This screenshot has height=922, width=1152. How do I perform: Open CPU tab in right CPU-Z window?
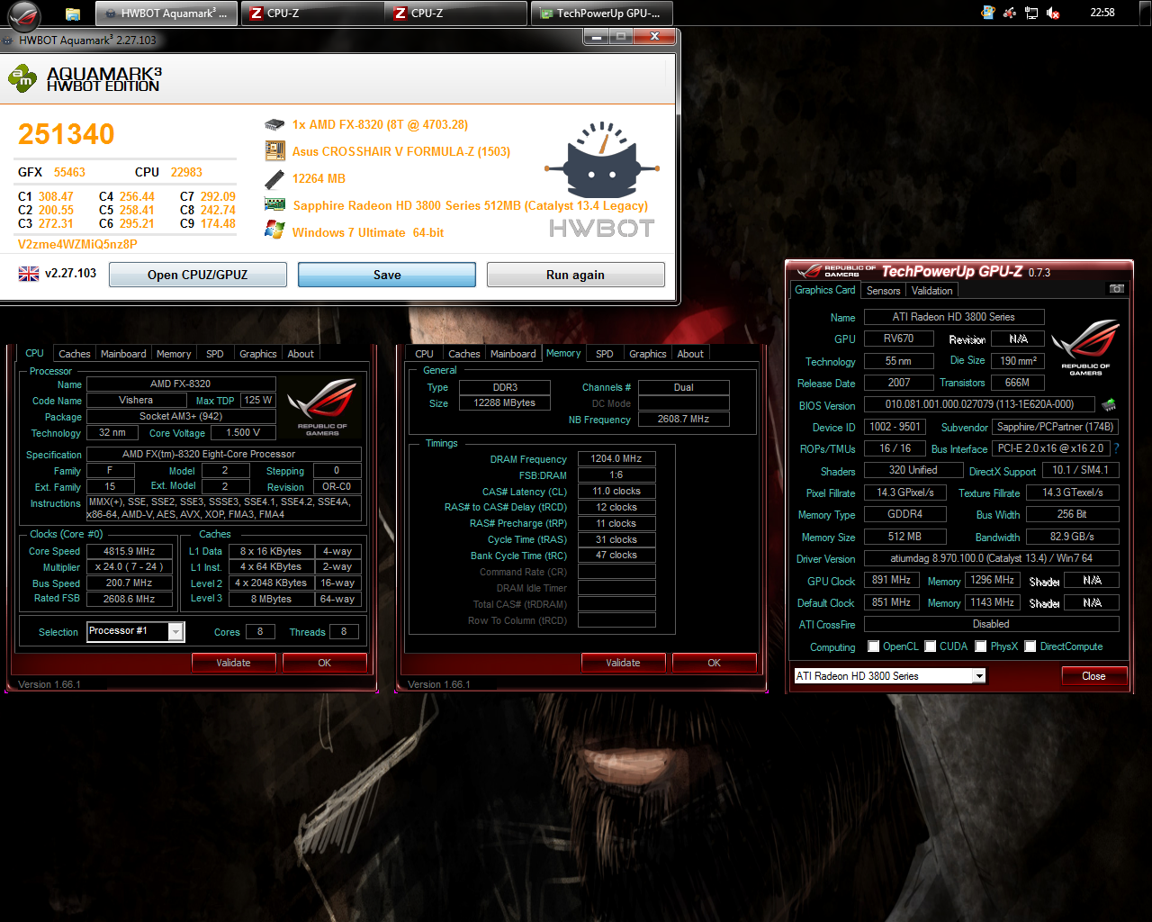(424, 354)
